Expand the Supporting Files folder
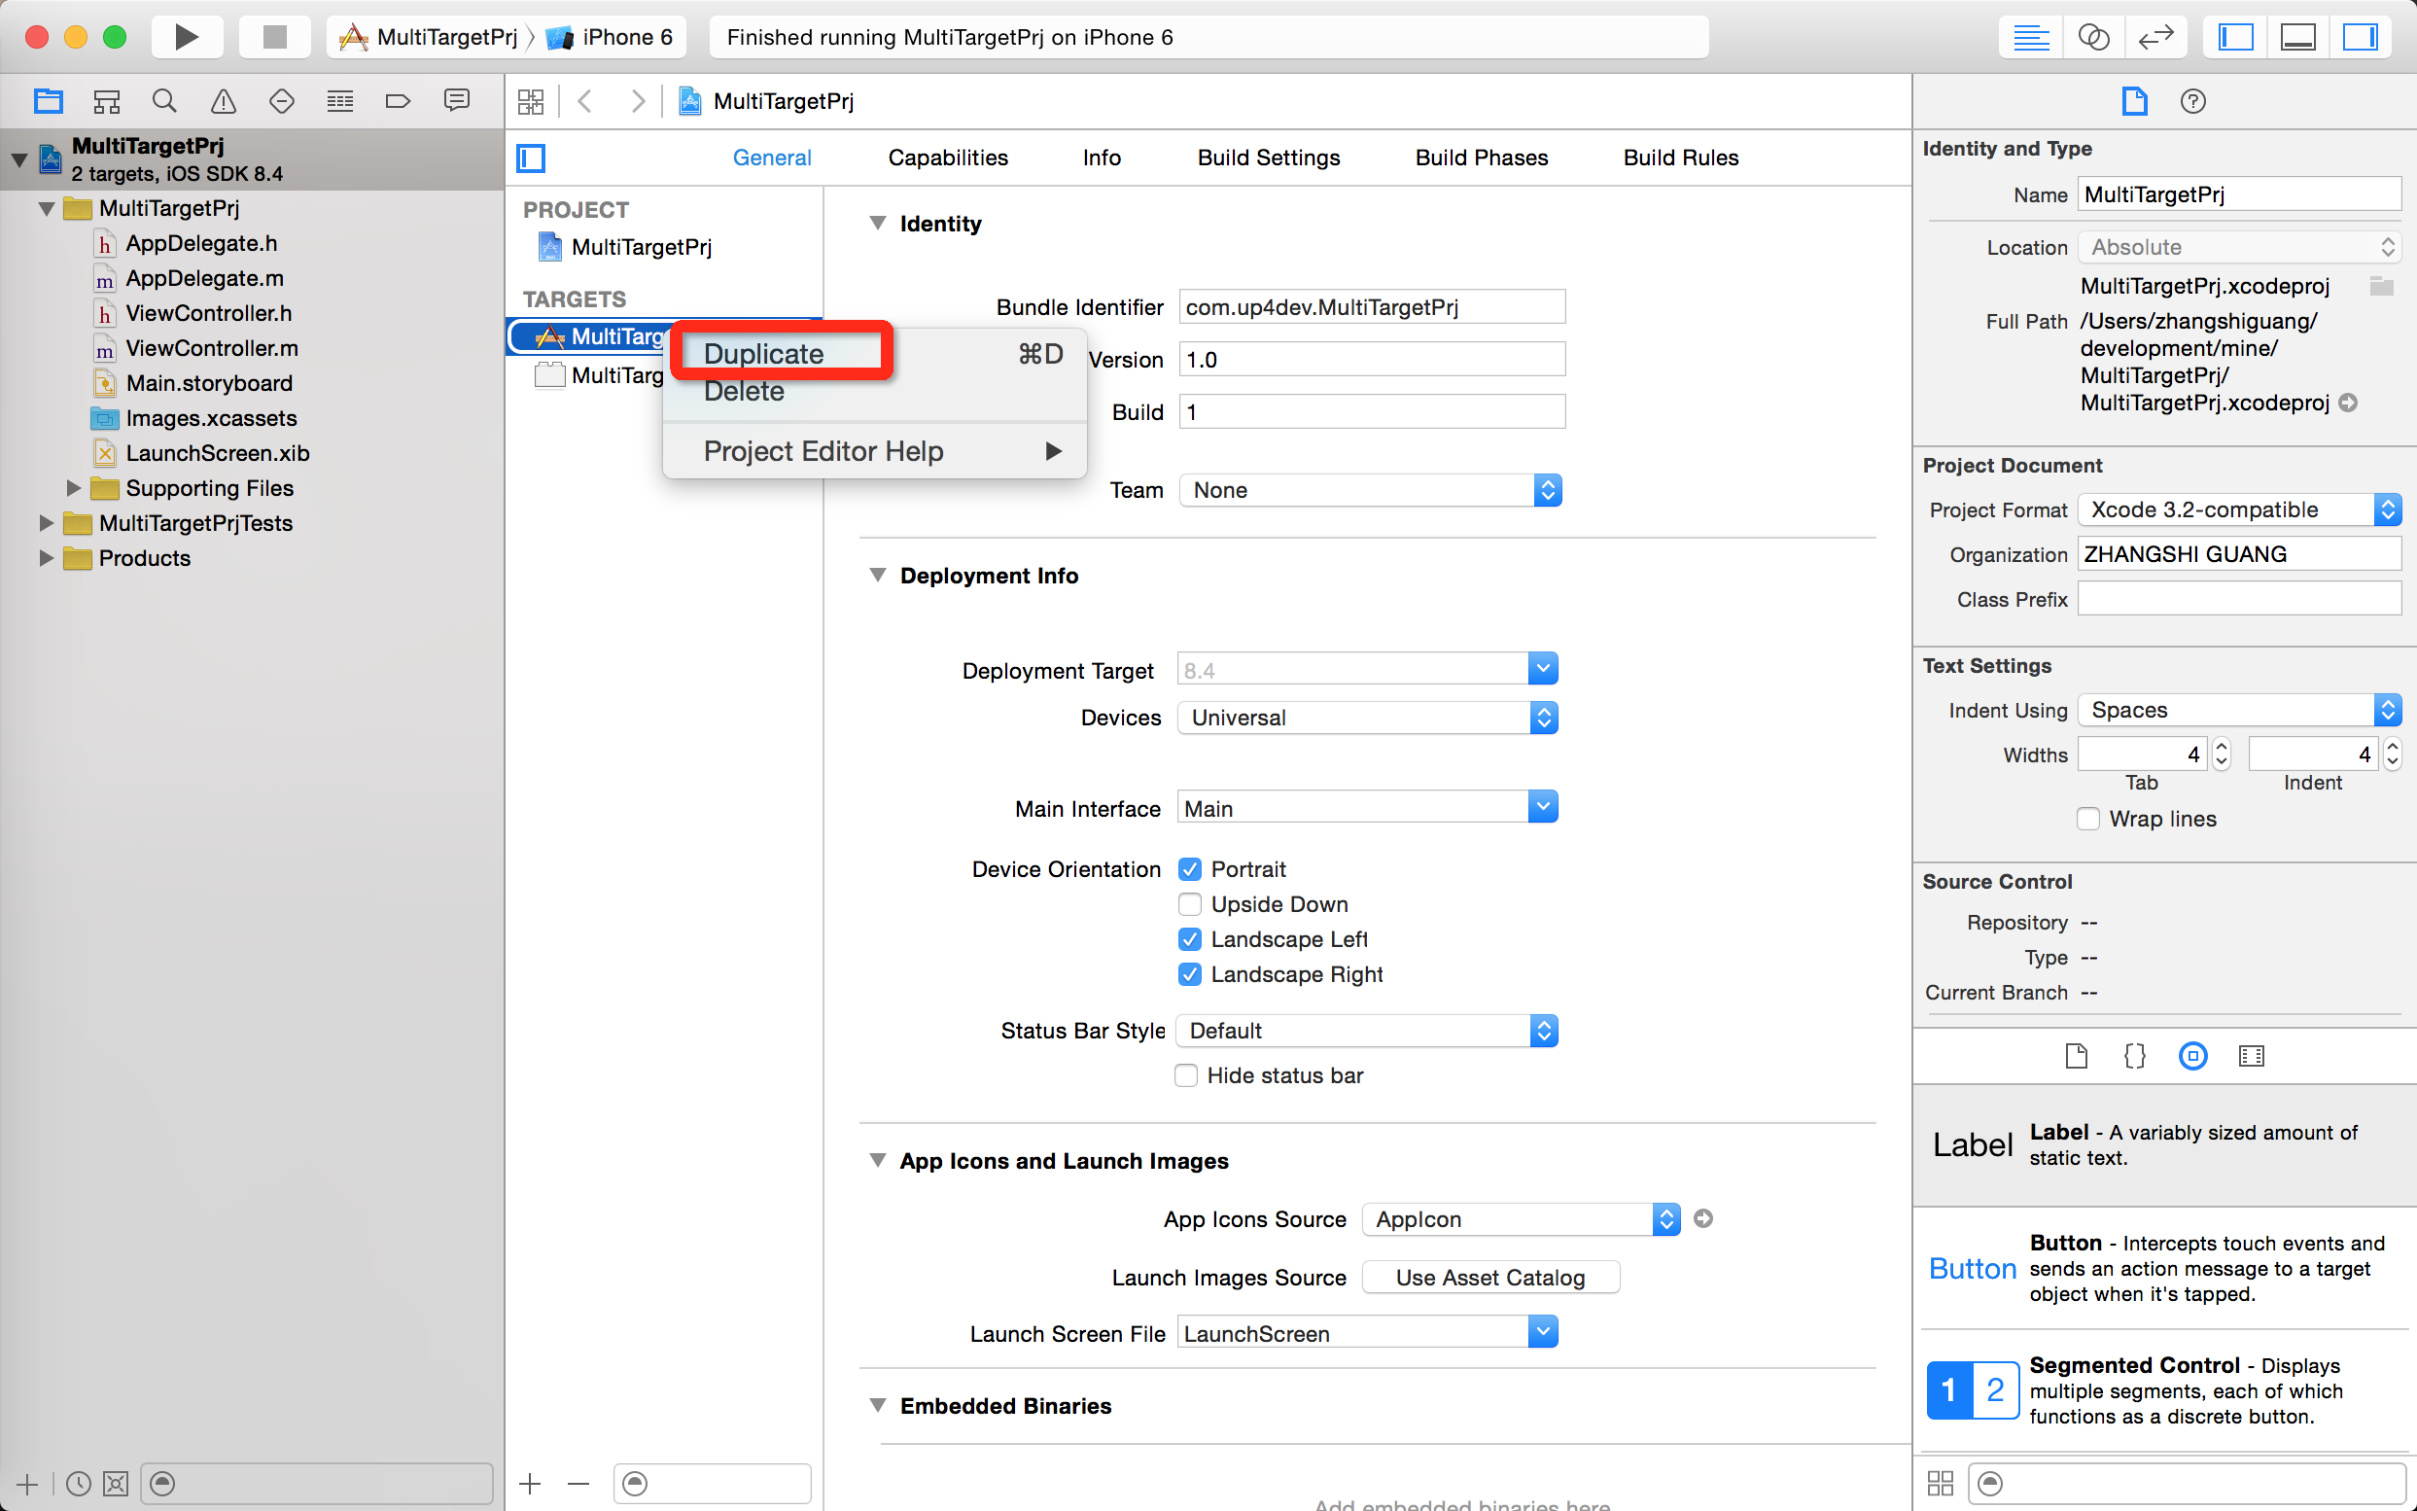2417x1511 pixels. 73,488
